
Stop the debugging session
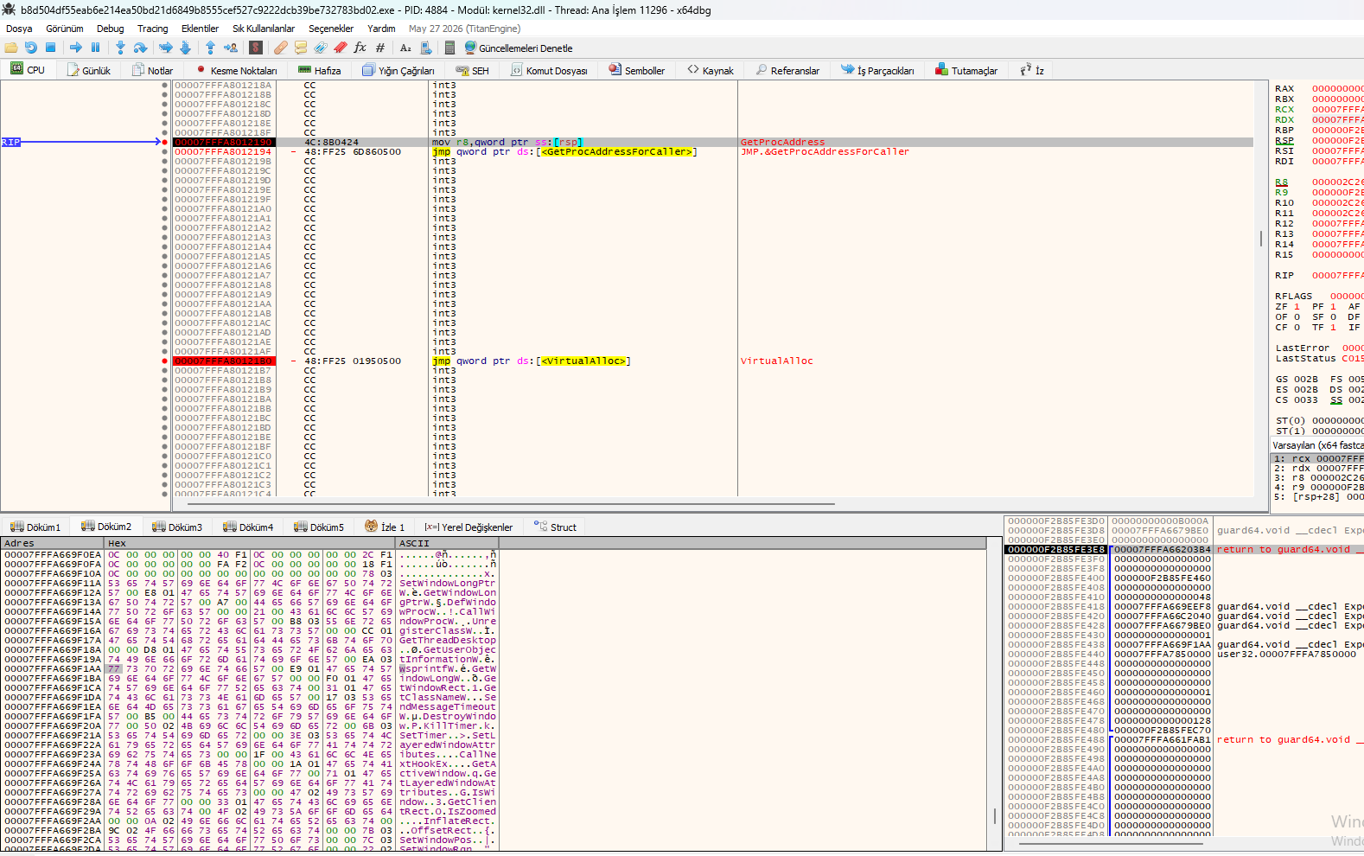pos(51,48)
